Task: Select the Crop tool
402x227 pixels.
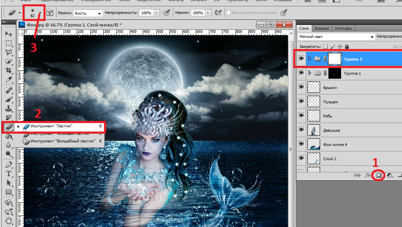Action: (8, 71)
